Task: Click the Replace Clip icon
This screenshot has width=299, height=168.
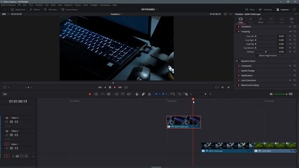Action: click(x=129, y=94)
